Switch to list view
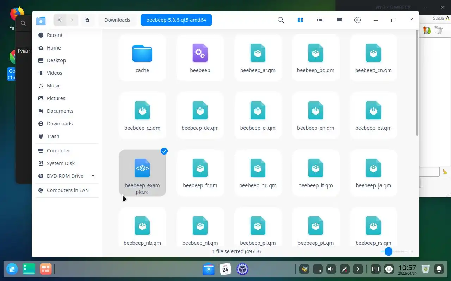Image resolution: width=451 pixels, height=281 pixels. [x=320, y=20]
